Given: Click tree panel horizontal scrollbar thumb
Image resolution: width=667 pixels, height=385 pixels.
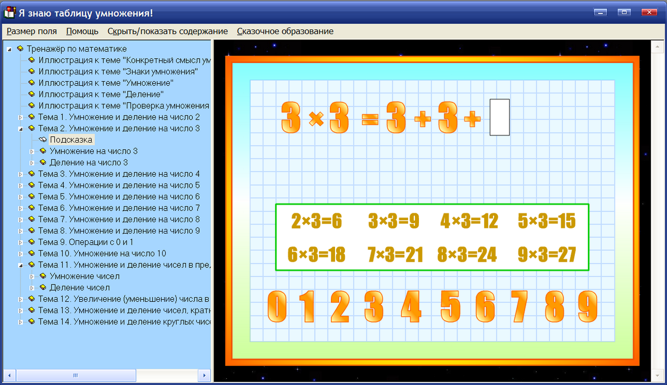Looking at the screenshot, I should click(76, 375).
